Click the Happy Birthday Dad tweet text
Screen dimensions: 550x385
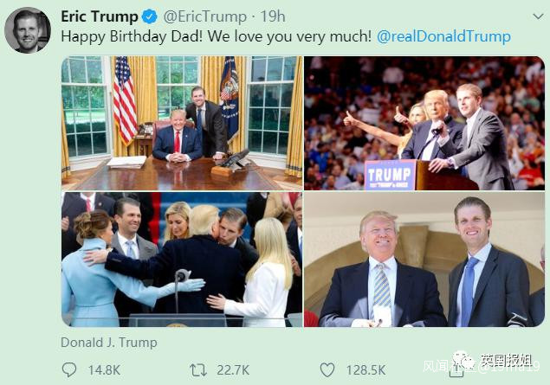click(216, 36)
